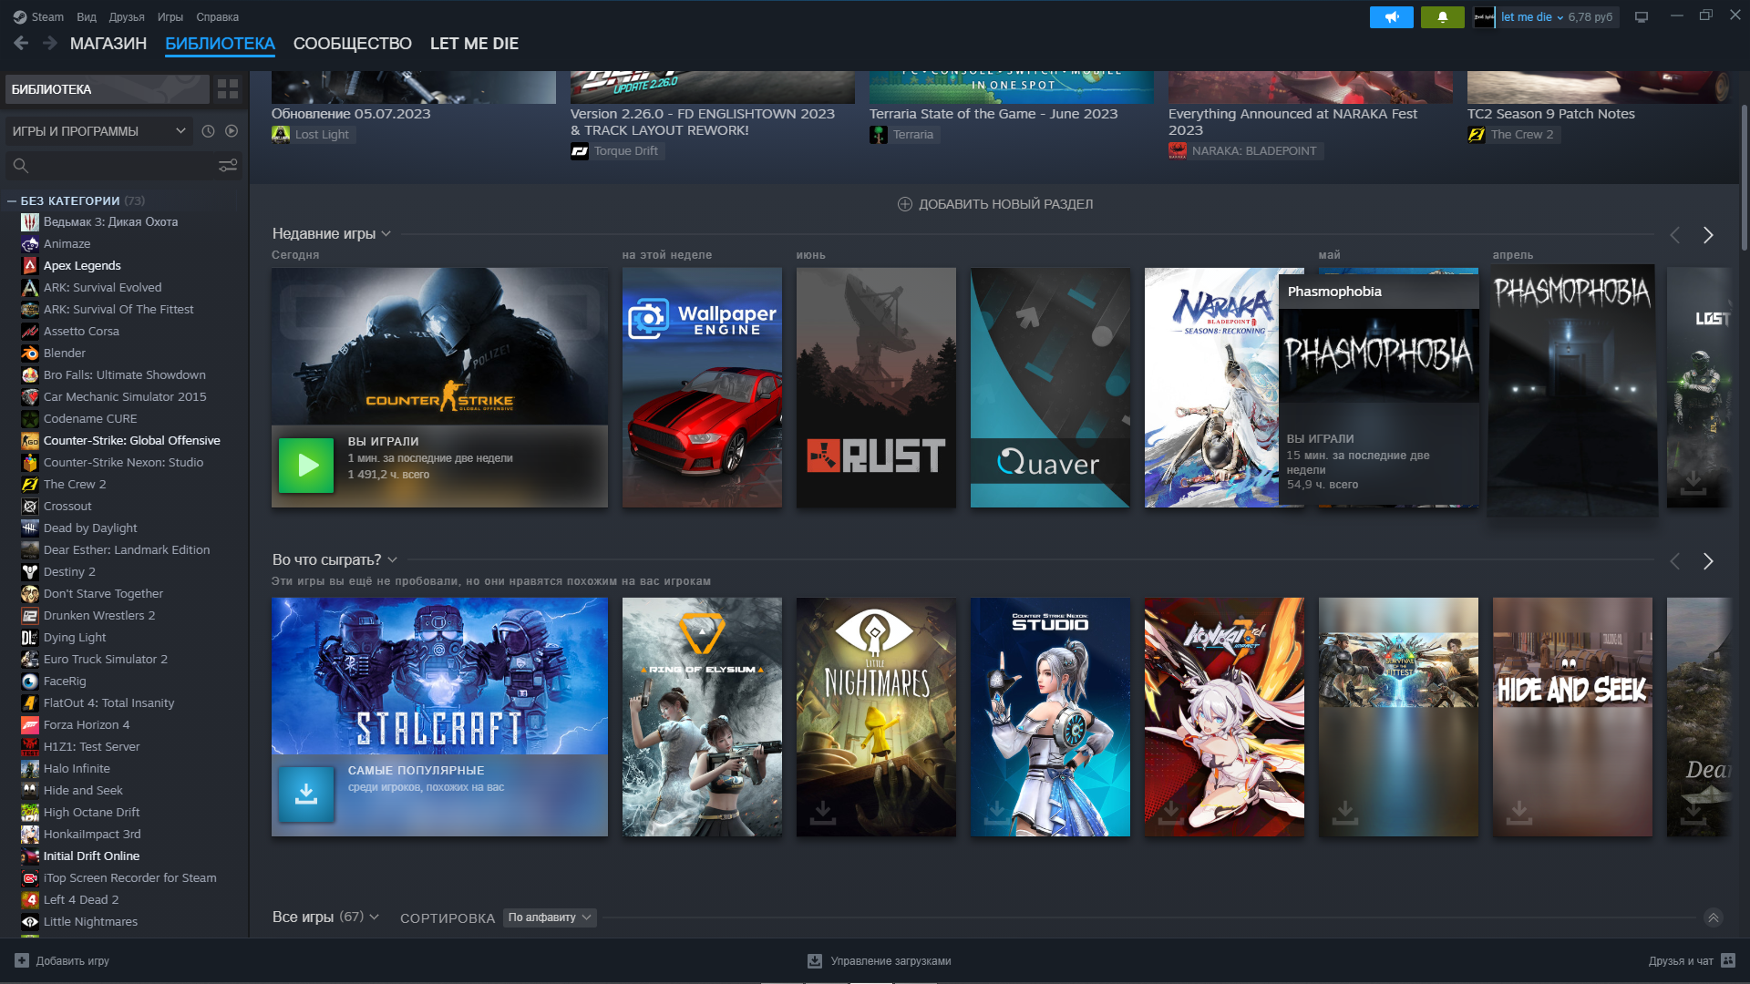Viewport: 1750px width, 984px height.
Task: Next page arrow in Recent Games shelf
Action: pos(1708,235)
